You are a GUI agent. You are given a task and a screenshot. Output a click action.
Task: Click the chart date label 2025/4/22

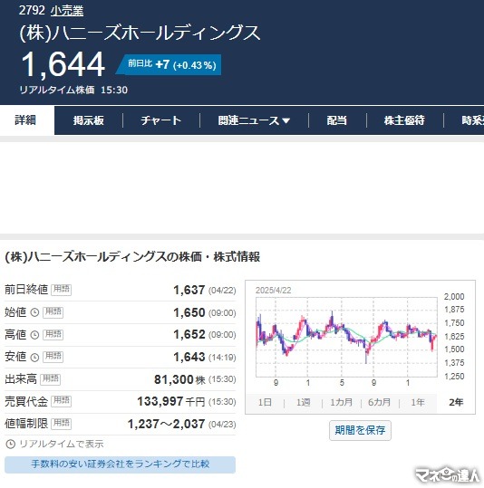click(274, 291)
